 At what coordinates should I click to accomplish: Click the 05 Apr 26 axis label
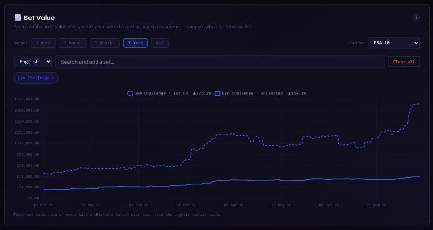pyautogui.click(x=234, y=205)
